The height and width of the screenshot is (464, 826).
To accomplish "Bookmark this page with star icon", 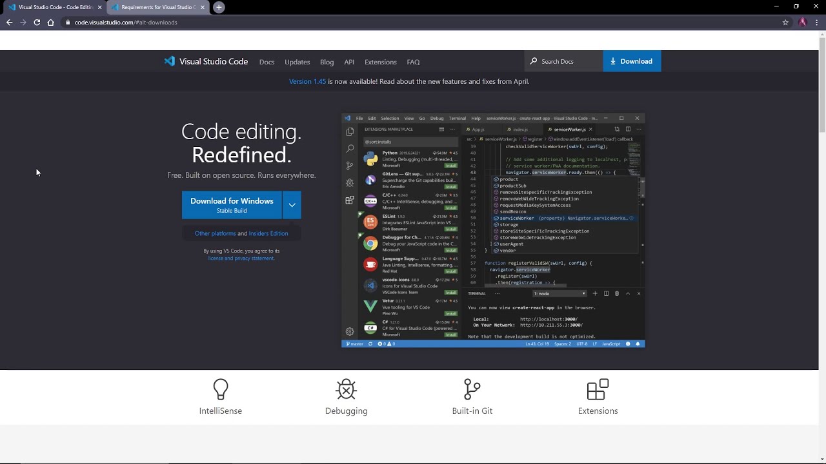I will (785, 23).
